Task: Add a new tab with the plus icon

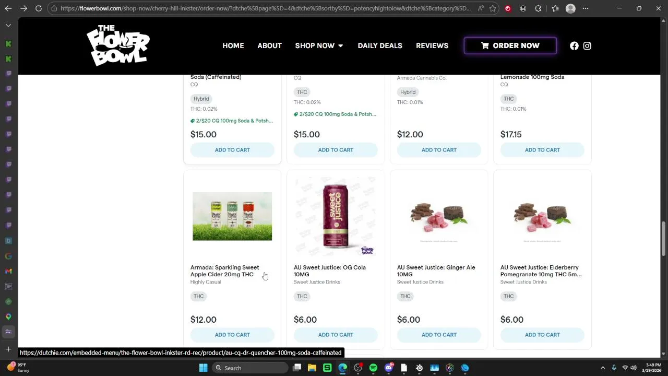Action: click(x=8, y=349)
